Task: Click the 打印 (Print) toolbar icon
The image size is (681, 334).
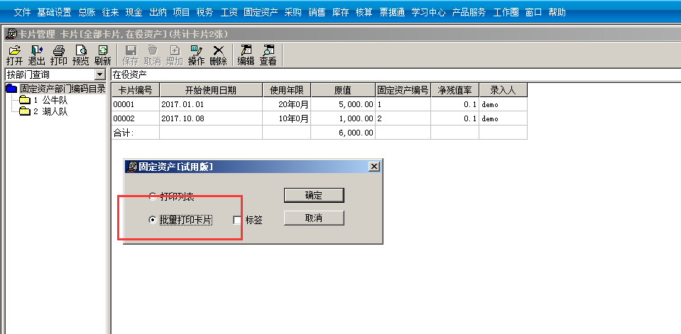Action: click(x=59, y=55)
